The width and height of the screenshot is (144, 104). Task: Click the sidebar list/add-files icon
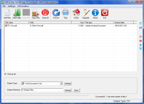pos(141,23)
